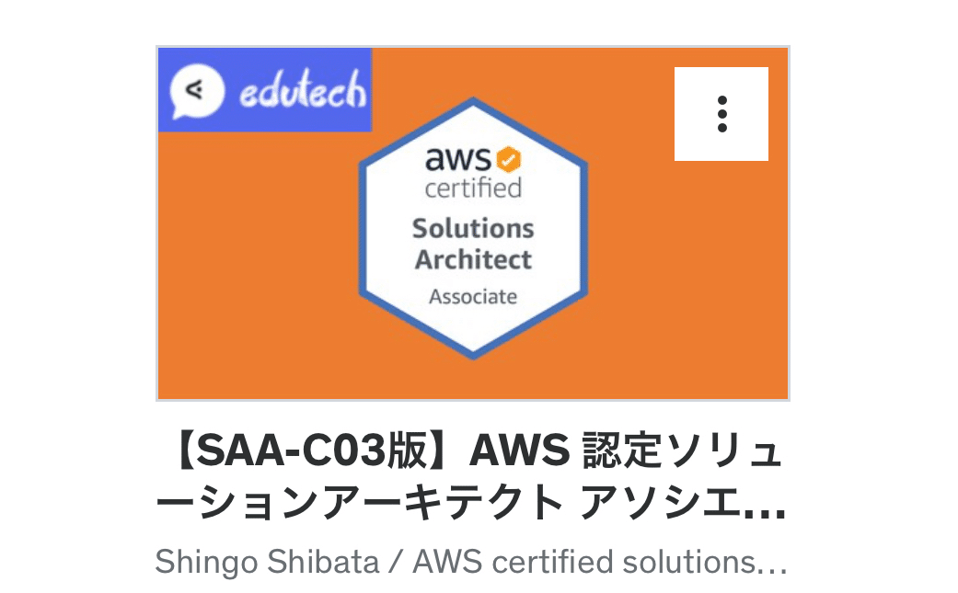Click the handwritten edutech wordmark

[x=303, y=90]
